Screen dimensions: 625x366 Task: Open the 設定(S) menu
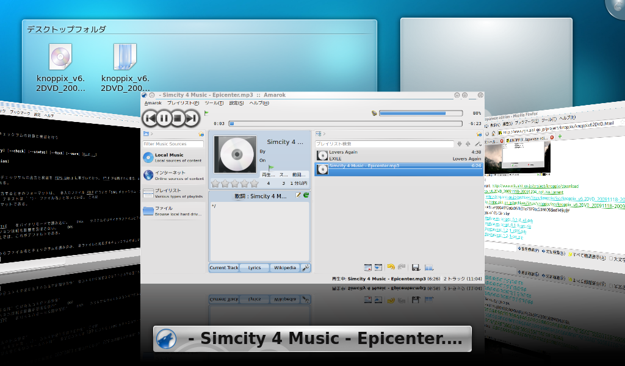click(236, 102)
